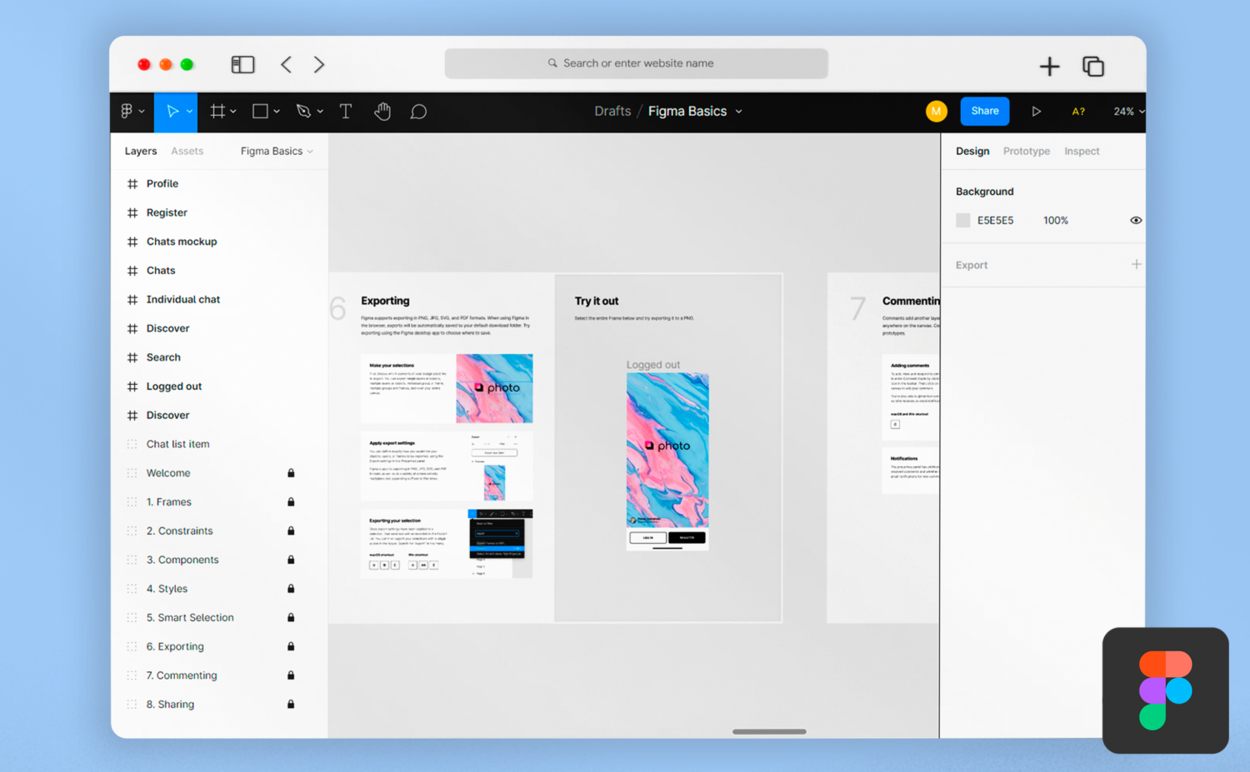
Task: Open the shape tools dropdown arrow
Action: coord(277,112)
